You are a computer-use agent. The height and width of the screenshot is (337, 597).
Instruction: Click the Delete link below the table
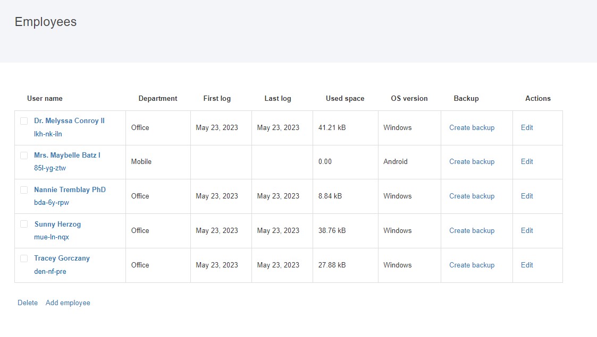[28, 303]
